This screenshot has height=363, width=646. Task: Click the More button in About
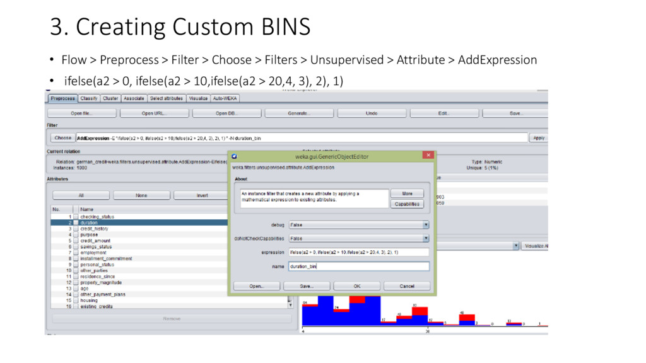(x=407, y=193)
